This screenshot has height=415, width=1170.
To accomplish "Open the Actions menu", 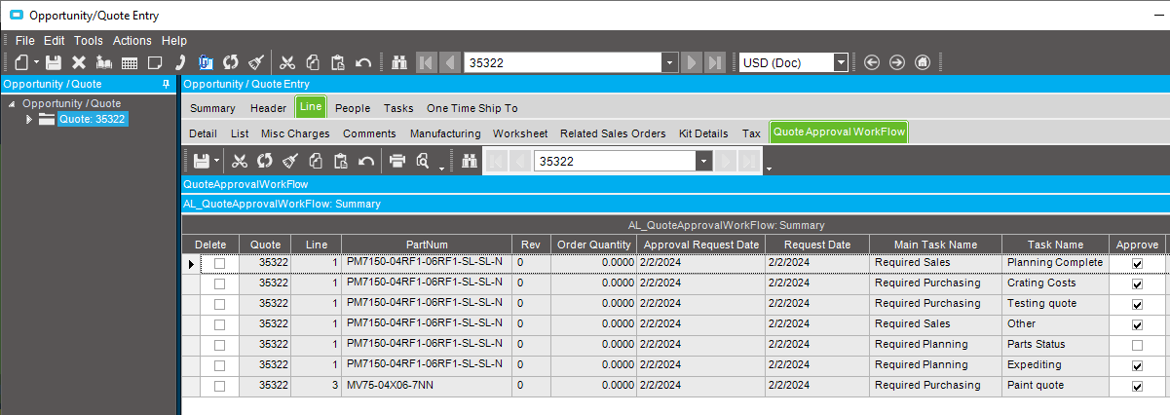I will pyautogui.click(x=132, y=41).
